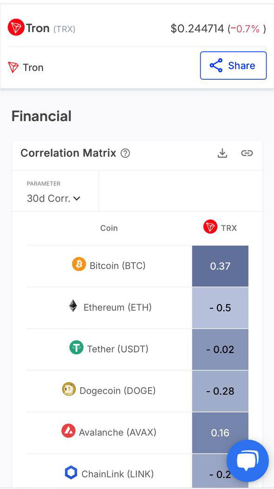The height and width of the screenshot is (489, 274).
Task: Download the Correlation Matrix data
Action: point(222,153)
